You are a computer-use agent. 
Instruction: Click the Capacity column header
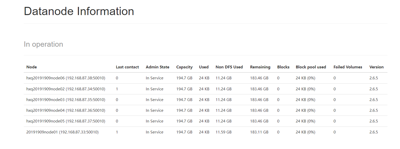pyautogui.click(x=184, y=67)
